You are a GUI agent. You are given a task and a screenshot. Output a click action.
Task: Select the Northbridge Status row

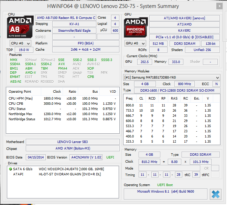(63, 119)
